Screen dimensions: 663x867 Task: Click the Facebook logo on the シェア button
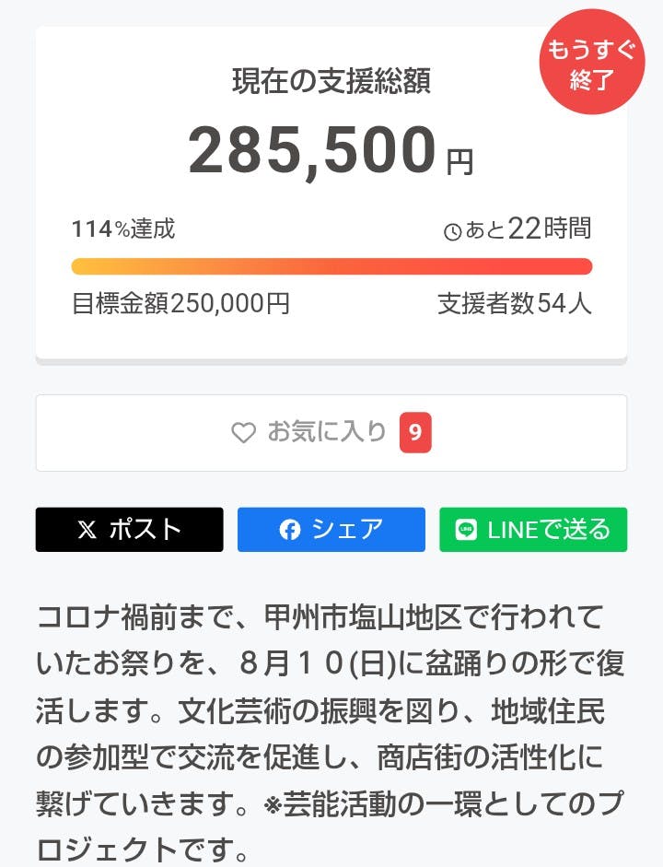290,530
